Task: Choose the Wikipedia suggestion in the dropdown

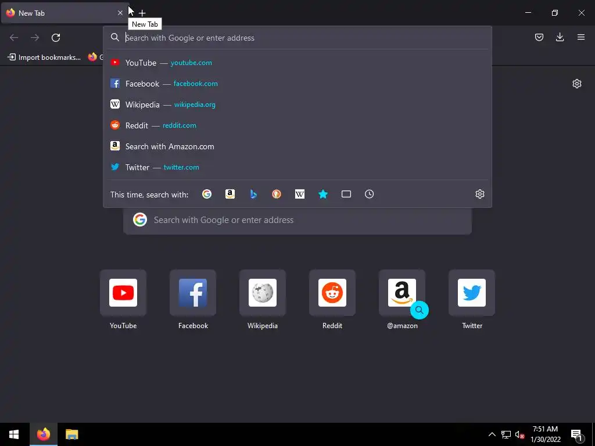Action: [x=297, y=105]
